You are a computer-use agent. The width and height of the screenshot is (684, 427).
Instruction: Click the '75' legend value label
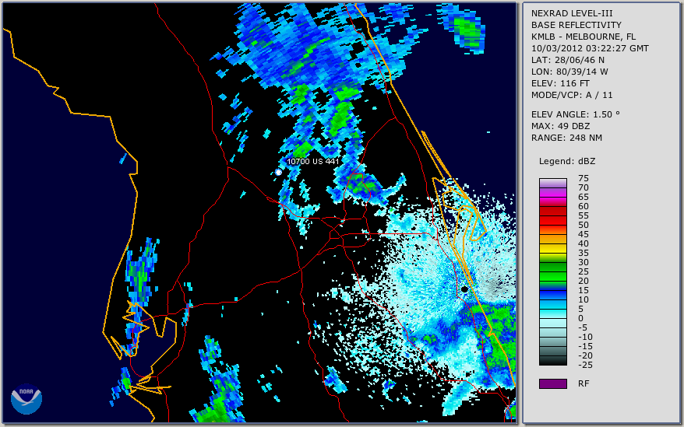[584, 178]
